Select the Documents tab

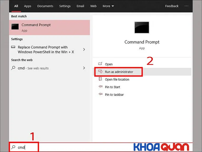(x=45, y=6)
